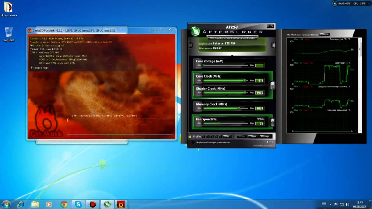Viewport: 372px width, 209px height.
Task: Maximize the FurMark window
Action: point(161,30)
